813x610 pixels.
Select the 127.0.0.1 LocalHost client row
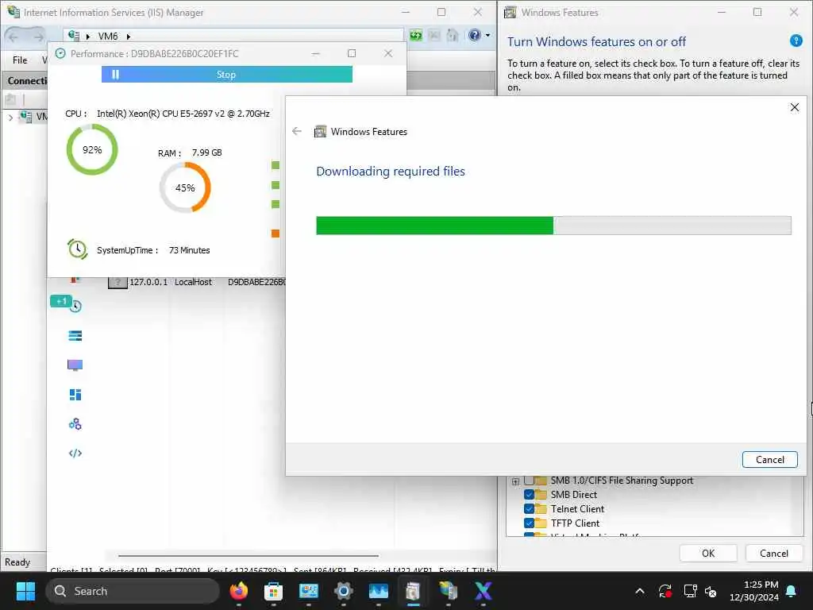(197, 282)
